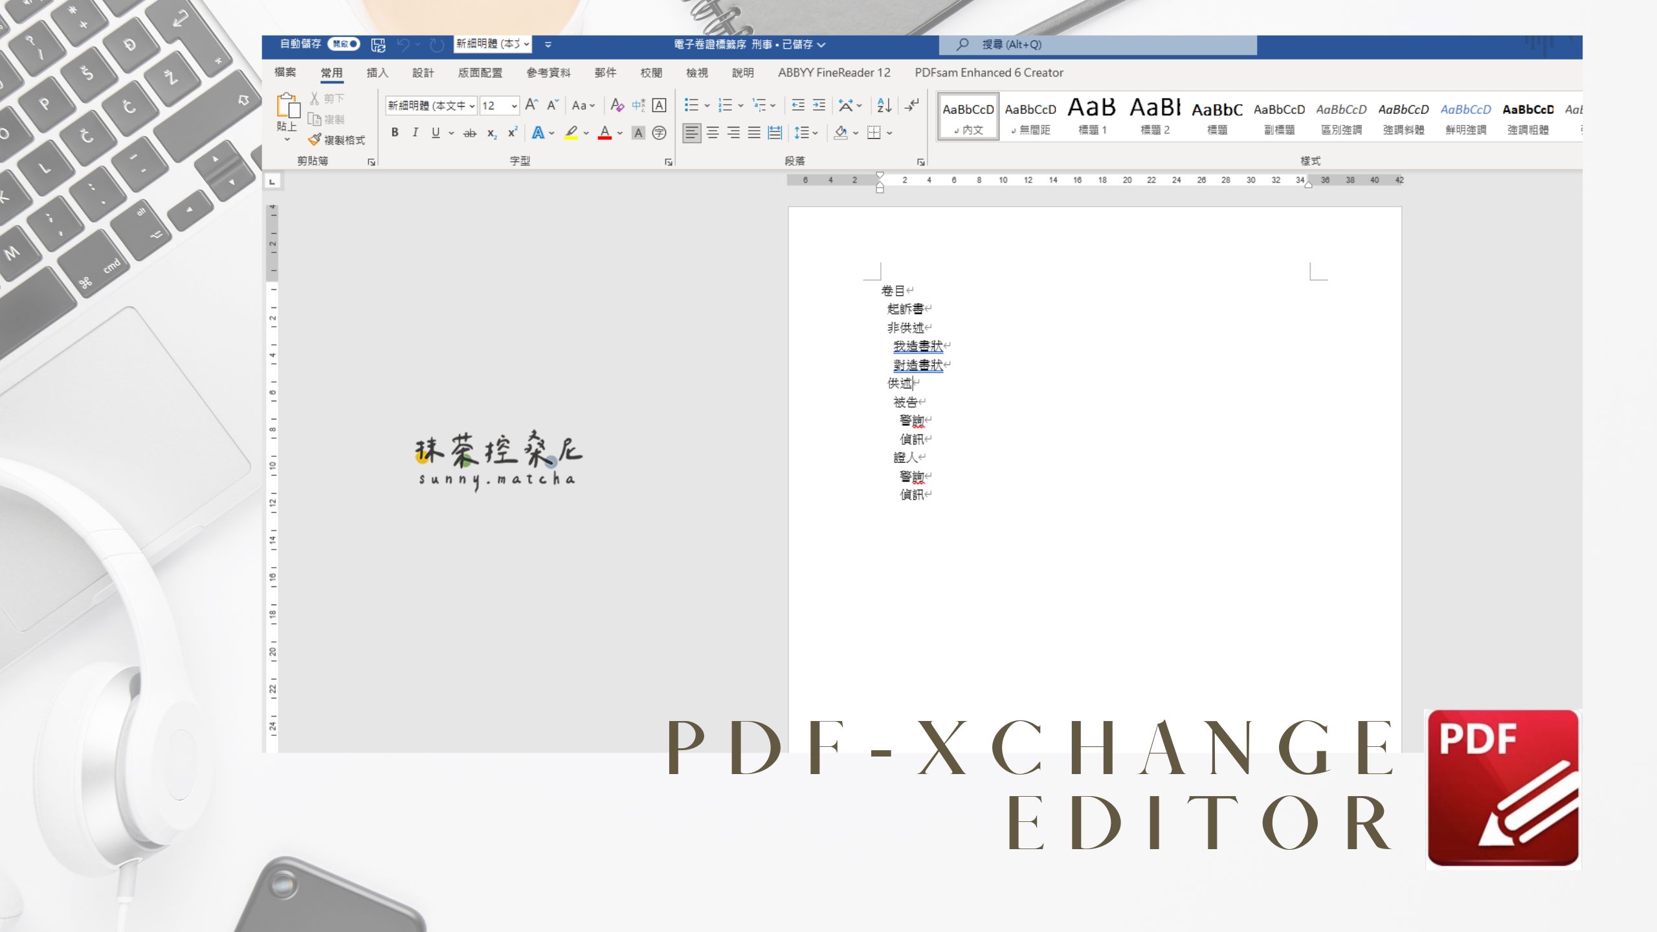Click Enclosed Characters (circled 字) icon

tap(659, 133)
